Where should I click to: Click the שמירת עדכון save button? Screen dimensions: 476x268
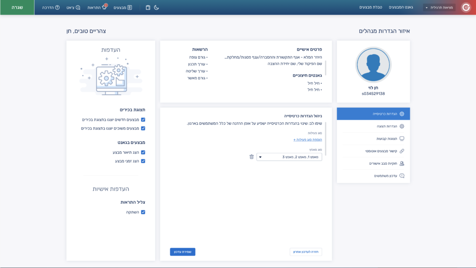[182, 252]
